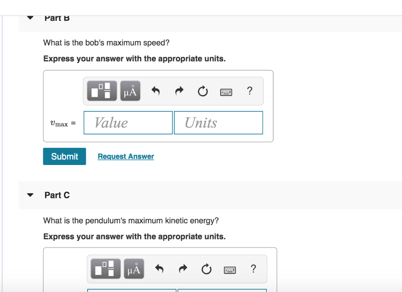Open Part C help with the question mark
This screenshot has width=402, height=292.
253,268
